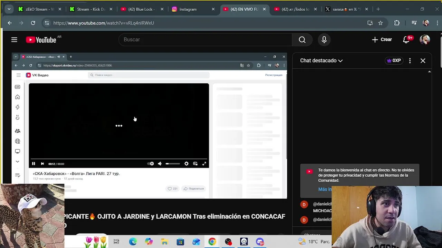
Task: Click the VK player progress bar
Action: click(x=119, y=159)
